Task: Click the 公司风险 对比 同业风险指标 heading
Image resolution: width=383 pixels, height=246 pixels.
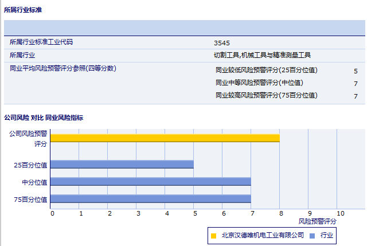Action: 44,118
